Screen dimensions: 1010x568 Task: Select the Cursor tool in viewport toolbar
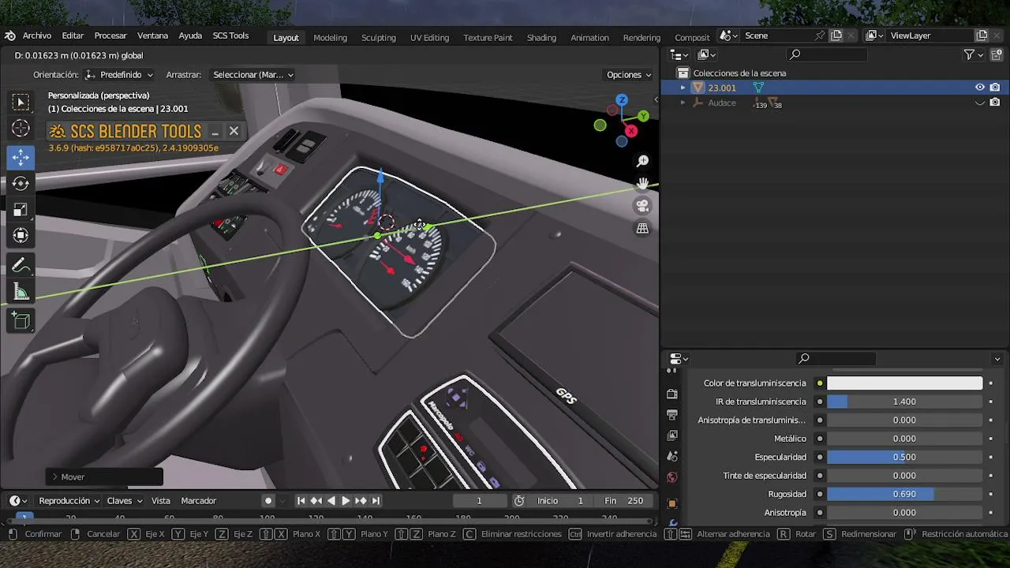tap(21, 129)
